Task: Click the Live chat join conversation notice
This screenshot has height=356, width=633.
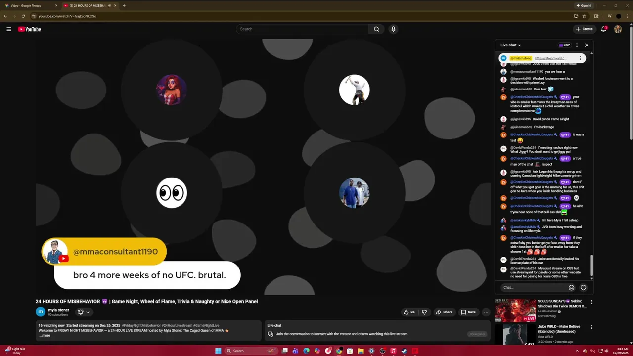Action: coord(342,334)
